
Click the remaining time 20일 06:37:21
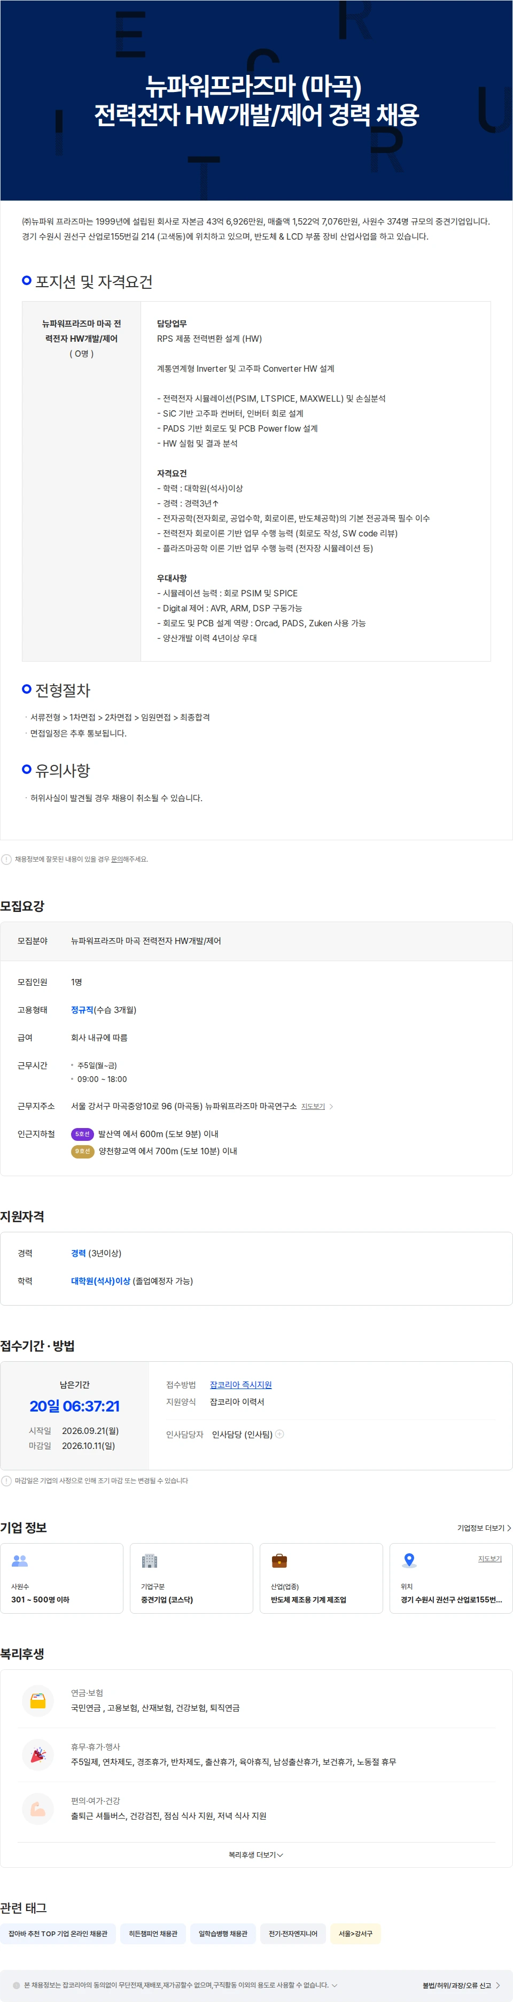click(x=74, y=1406)
